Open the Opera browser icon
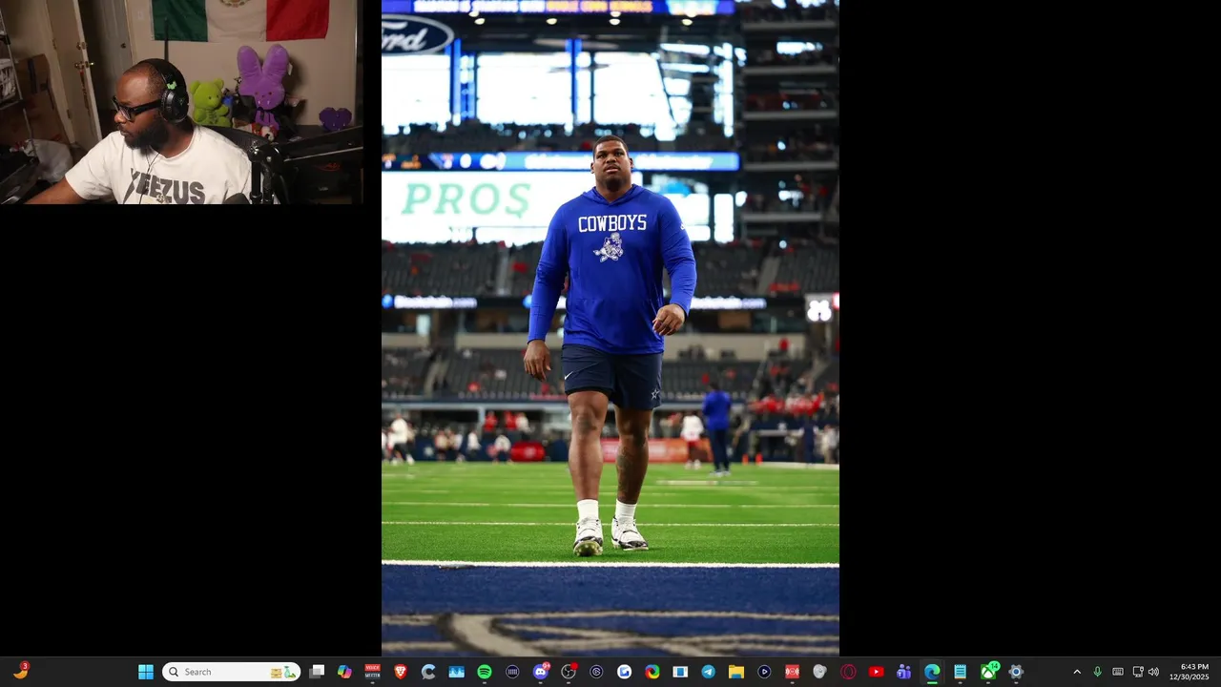The width and height of the screenshot is (1221, 687). pos(848,672)
